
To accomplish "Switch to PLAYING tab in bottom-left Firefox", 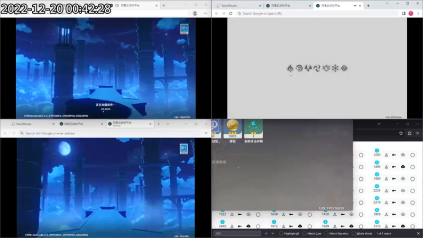I will pyautogui.click(x=130, y=124).
